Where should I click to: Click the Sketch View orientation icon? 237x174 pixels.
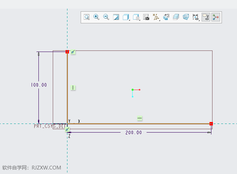click(x=166, y=17)
